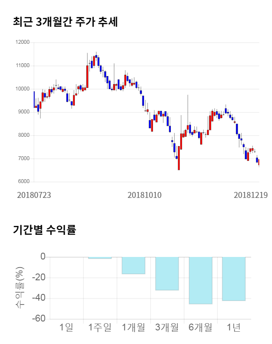Click the 3개월 return bar
This screenshot has width=272, height=344.
click(x=167, y=274)
